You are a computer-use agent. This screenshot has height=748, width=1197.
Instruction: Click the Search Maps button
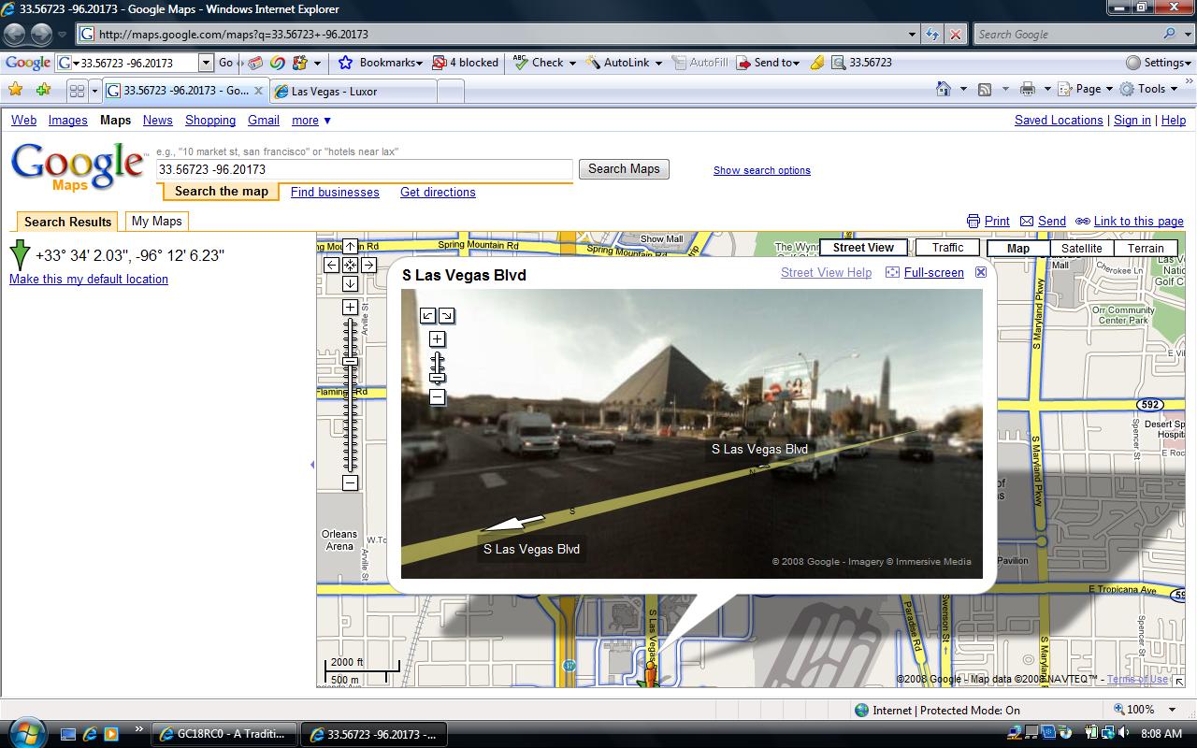click(x=624, y=169)
